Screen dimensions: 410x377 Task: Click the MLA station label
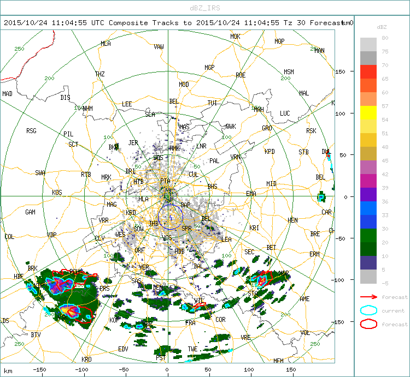click(x=106, y=44)
